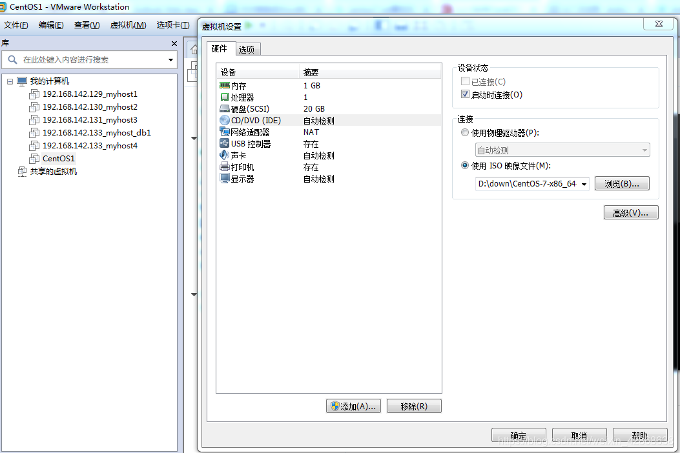The height and width of the screenshot is (453, 680).
Task: Click the library search magnifier icon
Action: coord(12,60)
